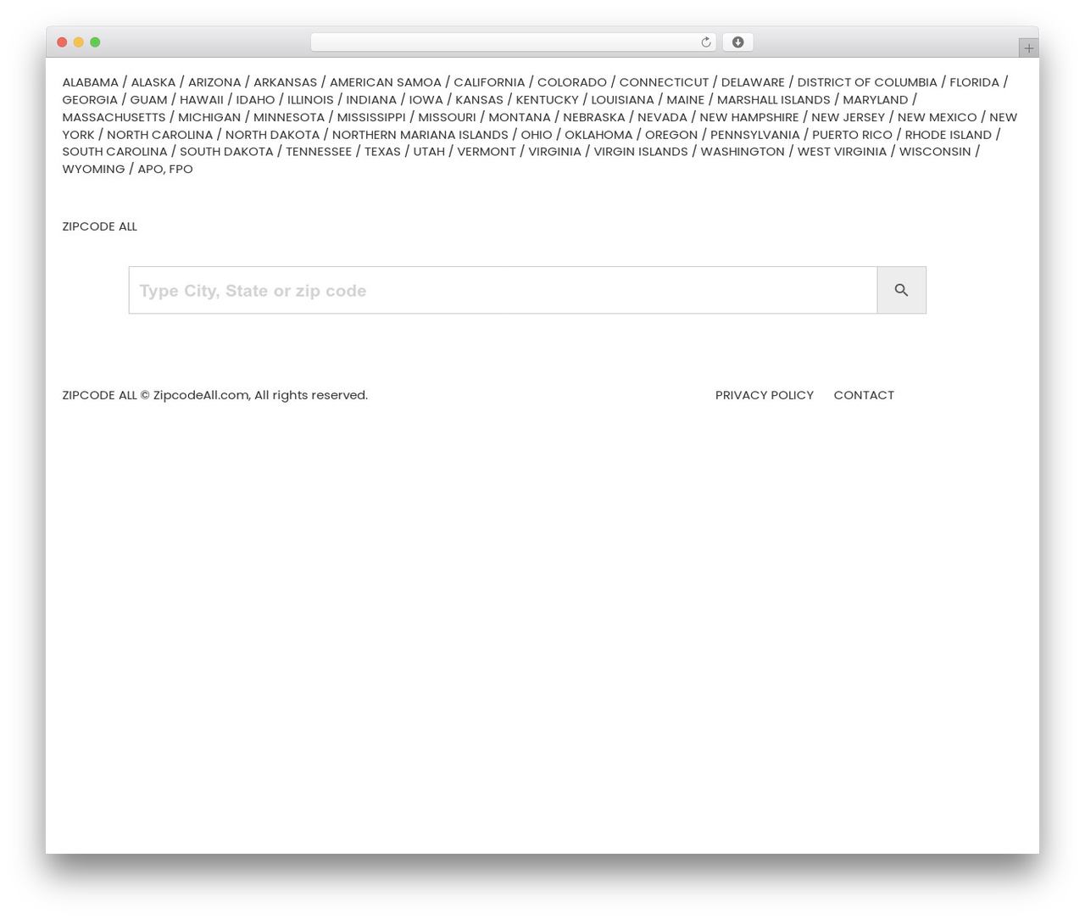The height and width of the screenshot is (919, 1085).
Task: Select the PENNSYLVANIA link
Action: pyautogui.click(x=754, y=135)
